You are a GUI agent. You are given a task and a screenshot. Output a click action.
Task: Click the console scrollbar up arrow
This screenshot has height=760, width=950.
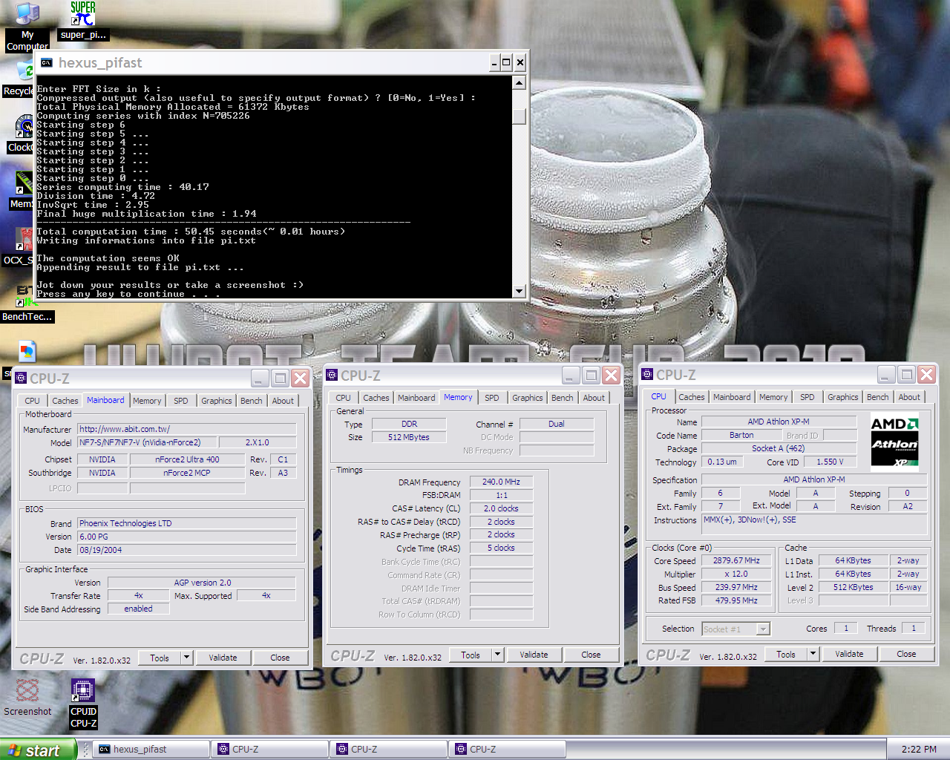click(520, 82)
